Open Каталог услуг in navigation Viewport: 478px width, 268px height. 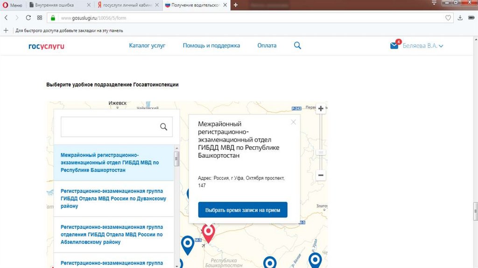click(147, 46)
